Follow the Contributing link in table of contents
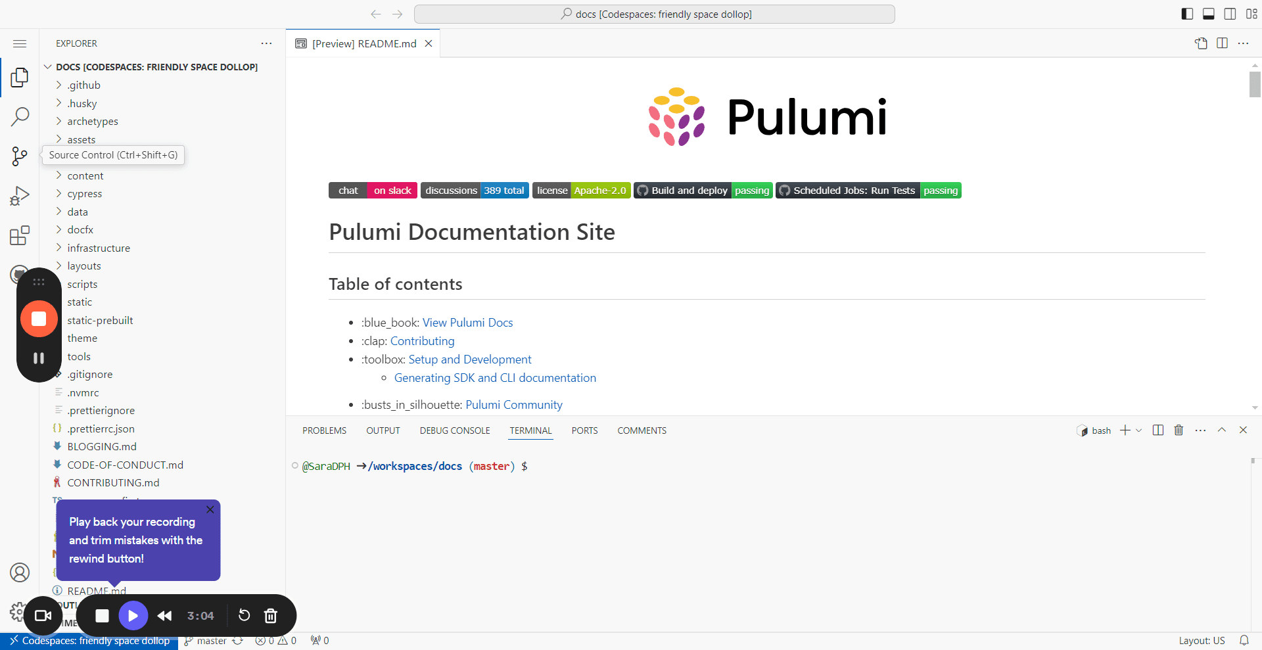Screen dimensions: 1262x650 click(x=422, y=341)
